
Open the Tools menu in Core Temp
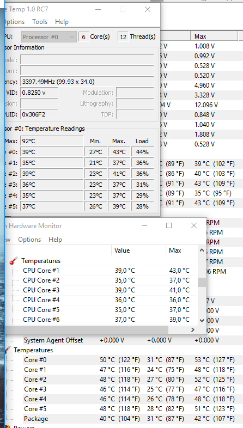[40, 22]
